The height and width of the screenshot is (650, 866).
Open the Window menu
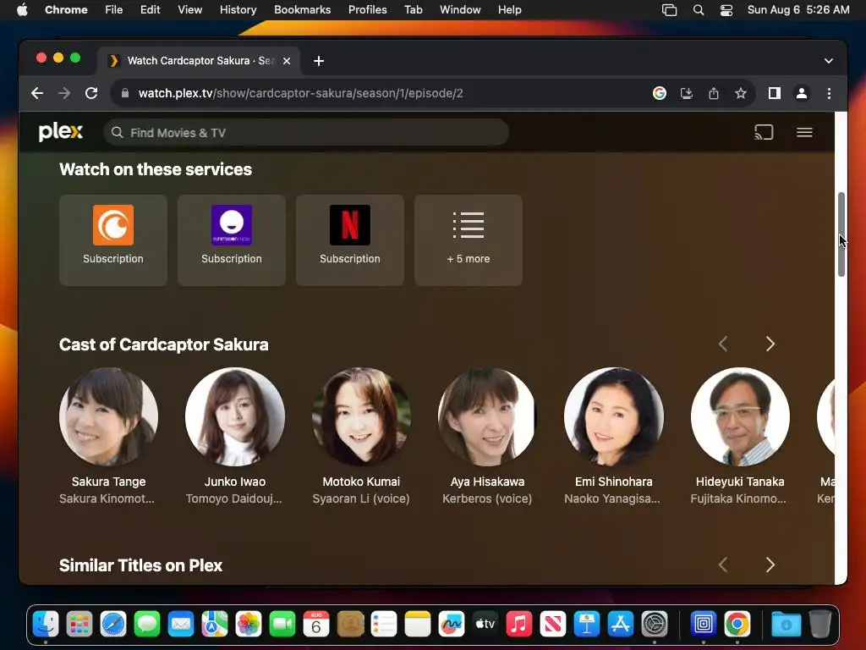pyautogui.click(x=460, y=9)
